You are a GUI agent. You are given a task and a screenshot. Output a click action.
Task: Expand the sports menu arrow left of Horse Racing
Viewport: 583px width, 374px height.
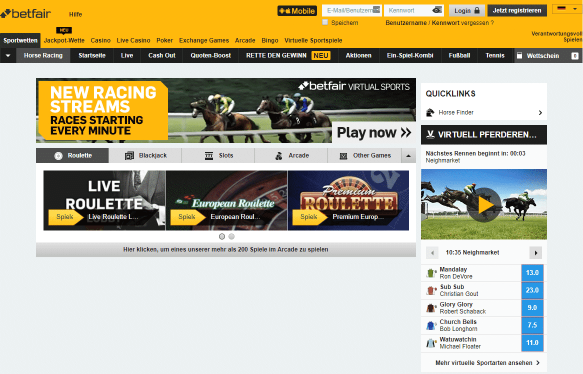click(8, 56)
